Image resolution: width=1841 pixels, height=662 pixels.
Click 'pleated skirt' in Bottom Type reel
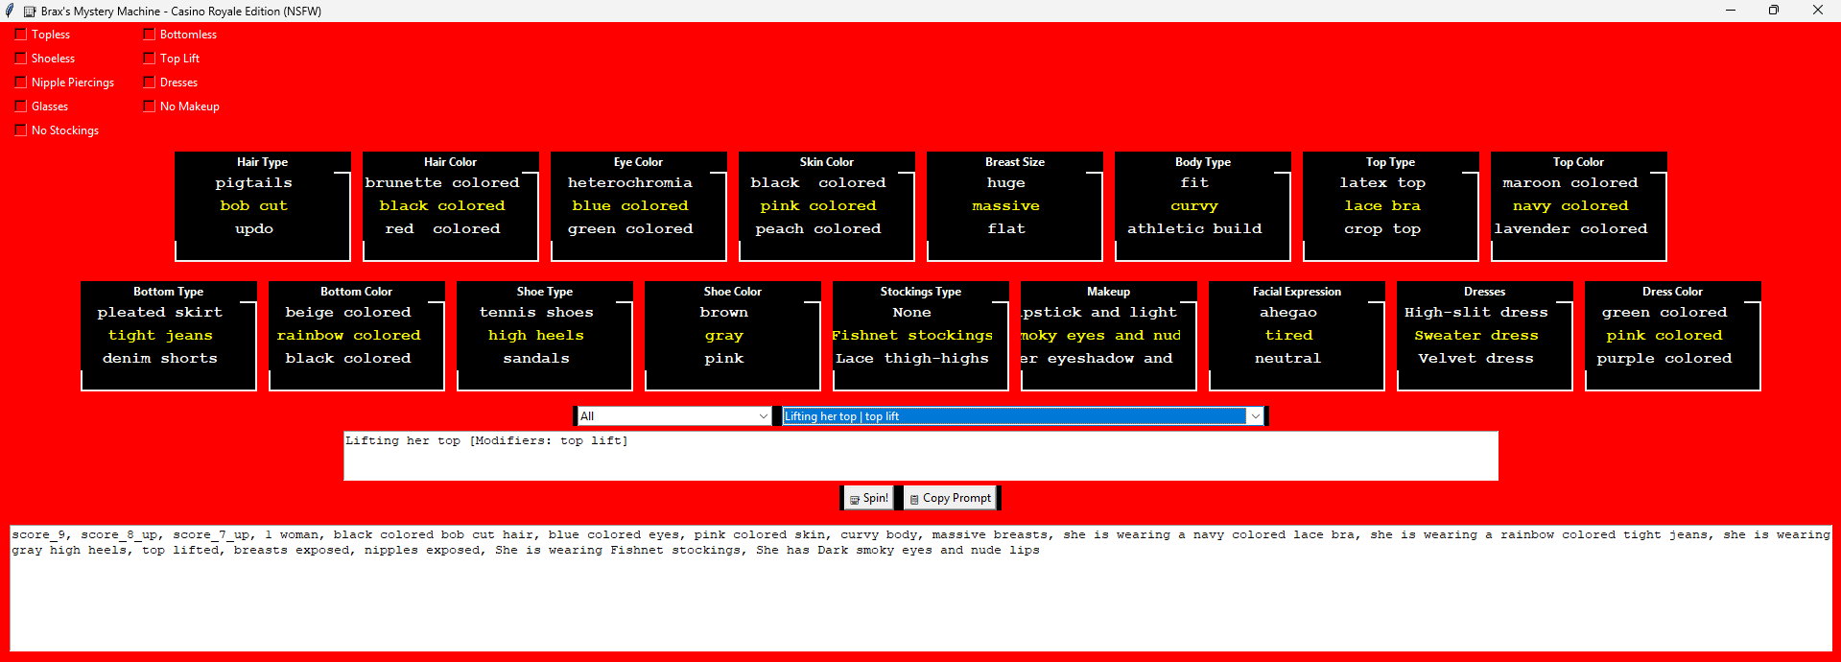point(159,312)
